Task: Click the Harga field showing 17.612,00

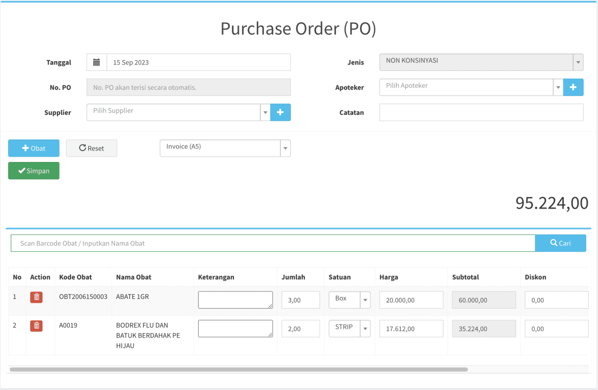Action: (411, 329)
